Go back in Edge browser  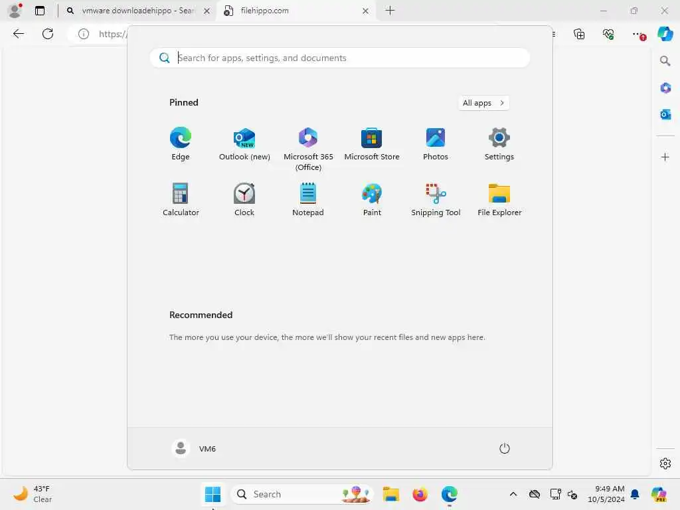coord(19,34)
